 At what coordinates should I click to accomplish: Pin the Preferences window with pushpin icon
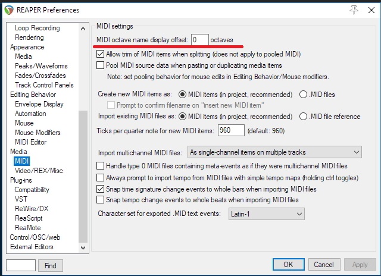pyautogui.click(x=354, y=10)
